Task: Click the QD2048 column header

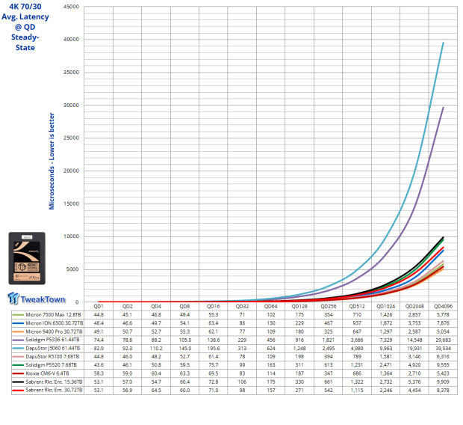Action: point(414,306)
